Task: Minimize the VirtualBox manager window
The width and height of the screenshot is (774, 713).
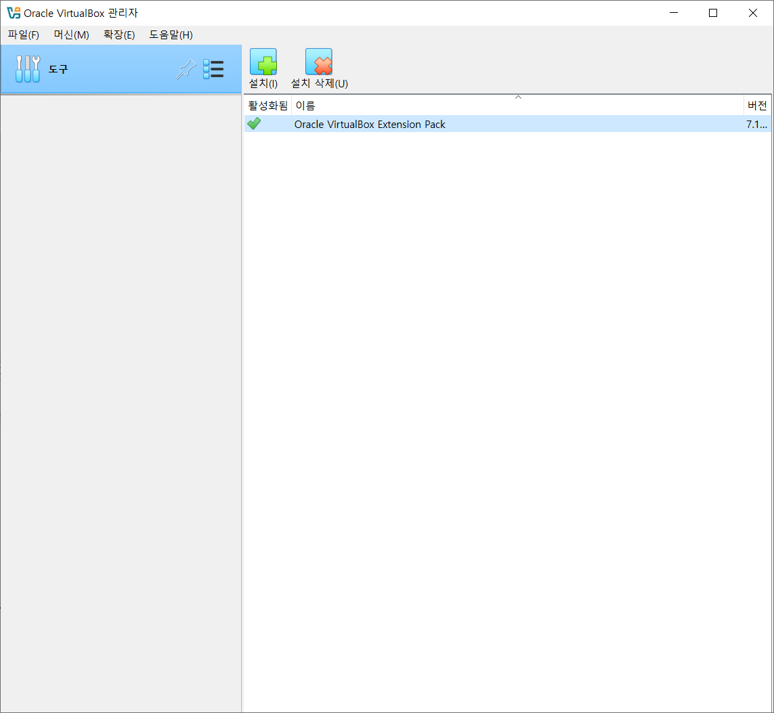Action: pos(674,13)
